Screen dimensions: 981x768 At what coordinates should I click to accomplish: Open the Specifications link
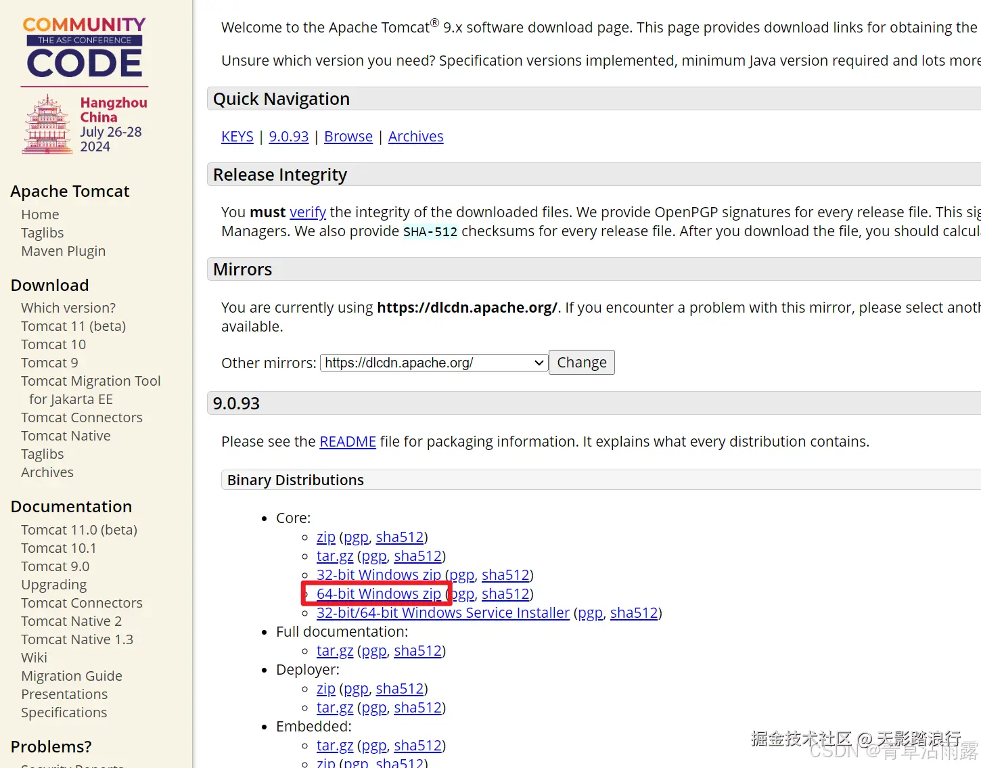(x=64, y=713)
